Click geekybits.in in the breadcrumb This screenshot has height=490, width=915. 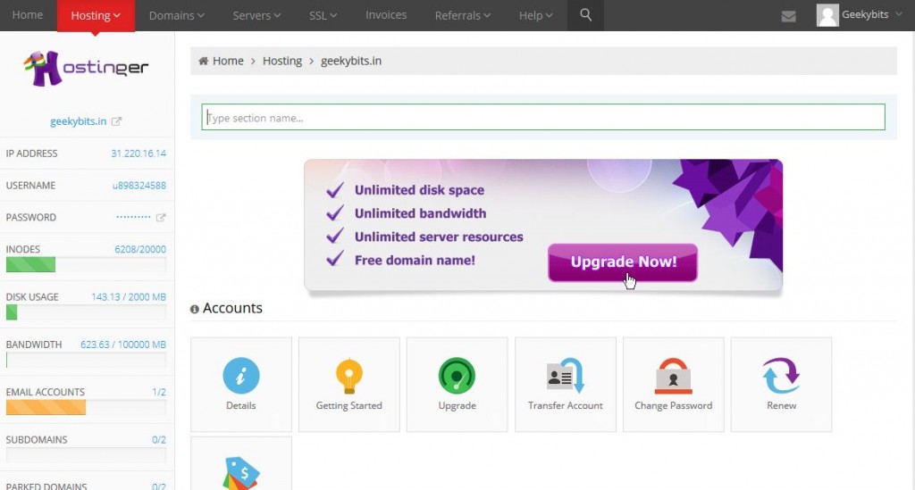pos(350,61)
